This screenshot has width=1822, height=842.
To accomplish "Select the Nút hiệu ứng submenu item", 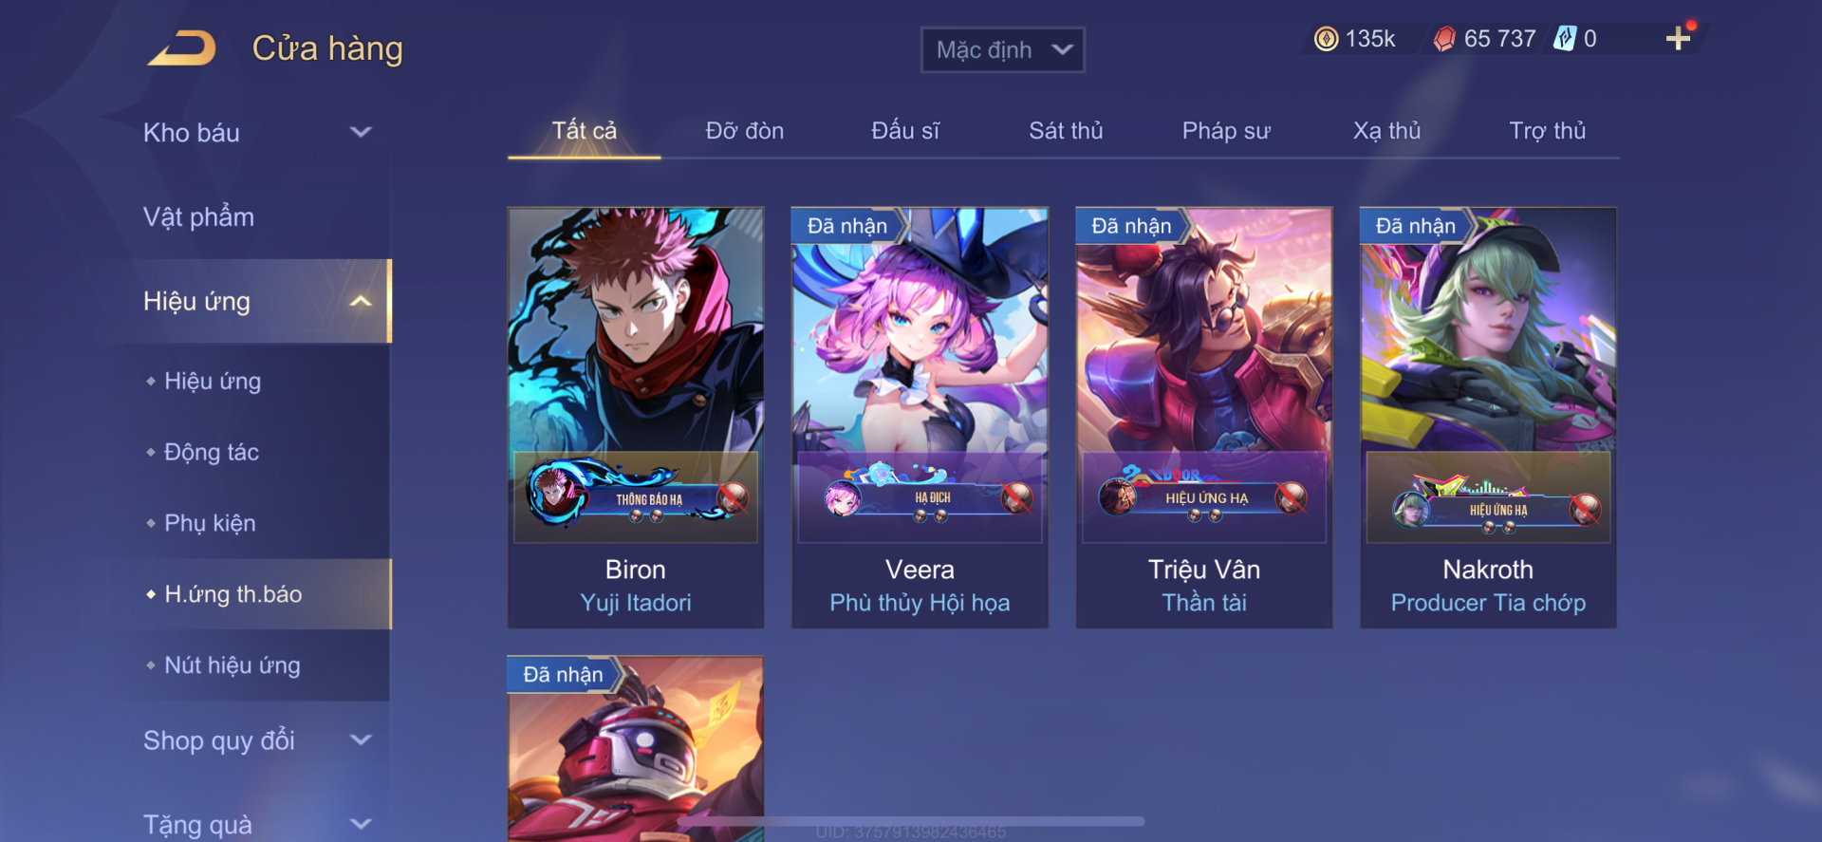I will (232, 665).
